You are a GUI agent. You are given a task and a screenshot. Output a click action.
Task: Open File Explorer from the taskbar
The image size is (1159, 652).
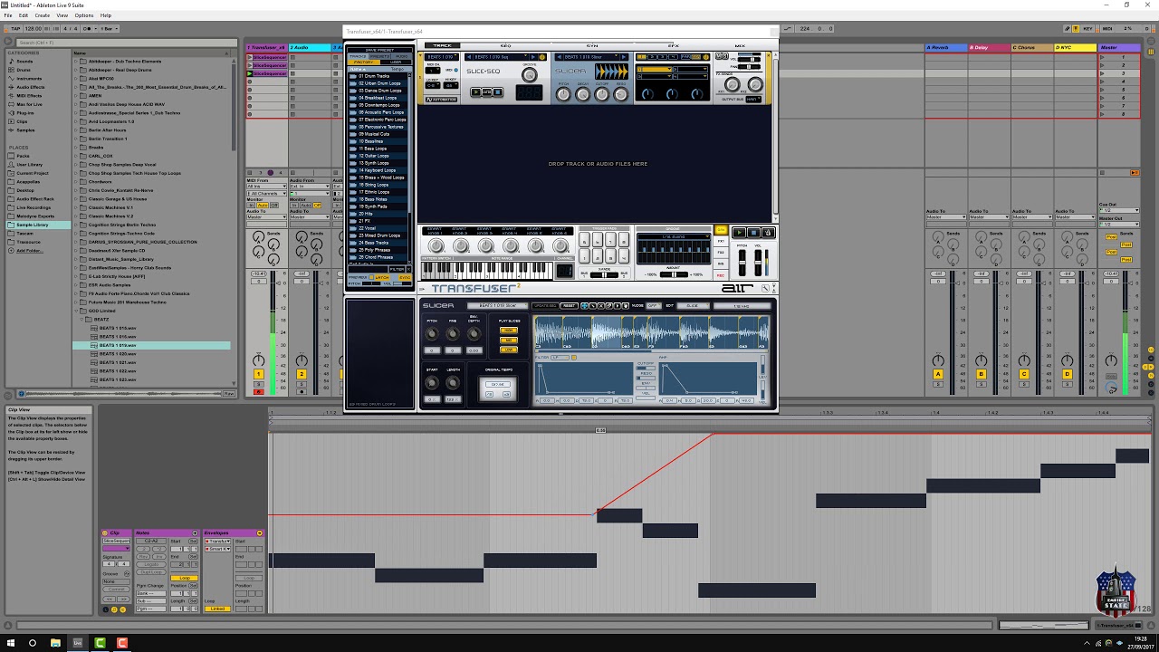(55, 643)
